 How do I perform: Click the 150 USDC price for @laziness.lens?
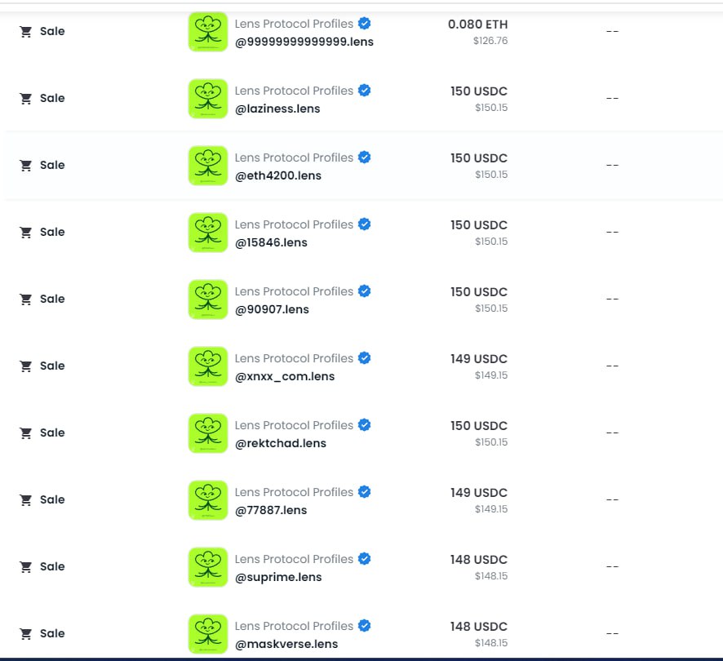479,91
